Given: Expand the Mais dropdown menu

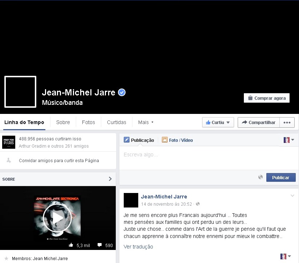Looking at the screenshot, I should pyautogui.click(x=146, y=122).
